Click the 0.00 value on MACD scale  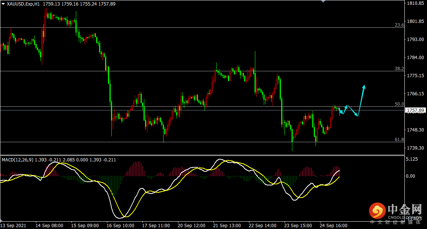(410, 176)
